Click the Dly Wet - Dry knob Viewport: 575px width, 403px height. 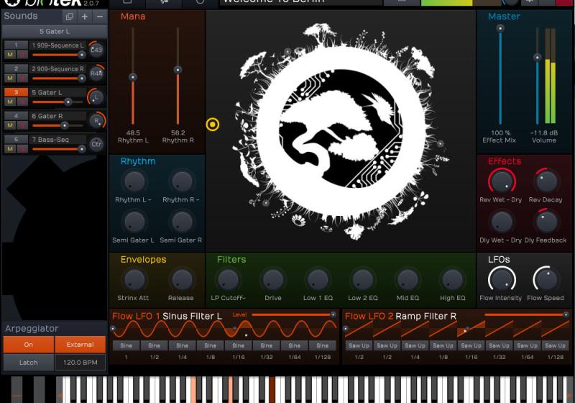(502, 222)
